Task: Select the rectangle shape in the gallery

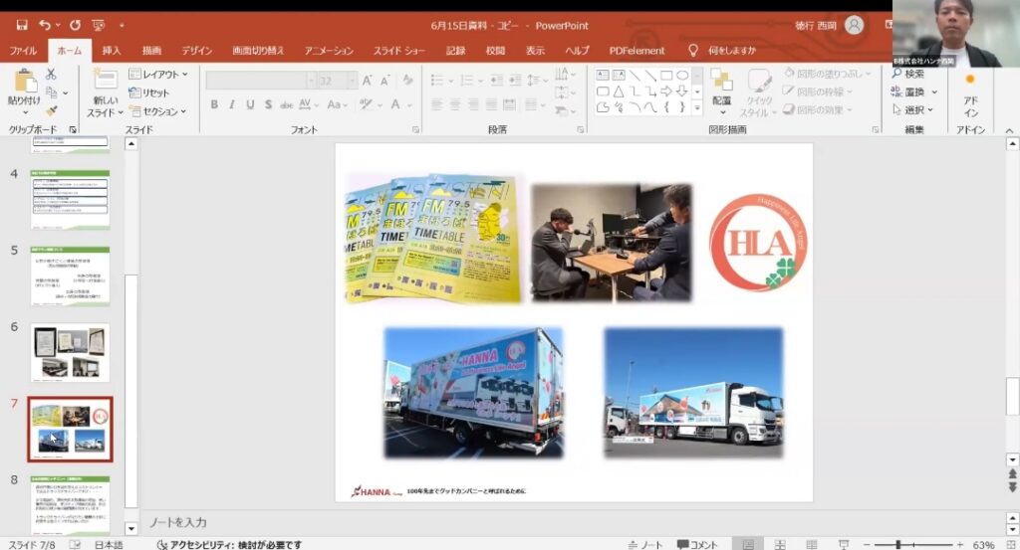Action: coord(666,76)
